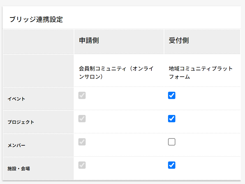Image resolution: width=245 pixels, height=184 pixels.
Task: Click the blank header cell left of 申請側
Action: coord(38,41)
